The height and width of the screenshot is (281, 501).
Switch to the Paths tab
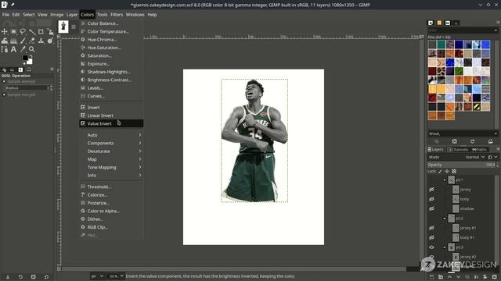[479, 149]
